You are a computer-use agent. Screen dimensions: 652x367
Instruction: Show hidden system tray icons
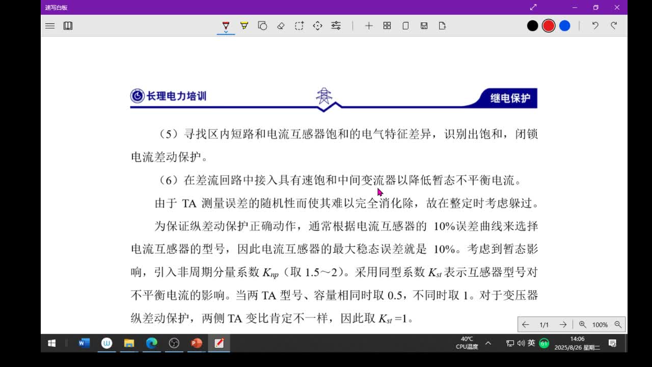coord(488,344)
